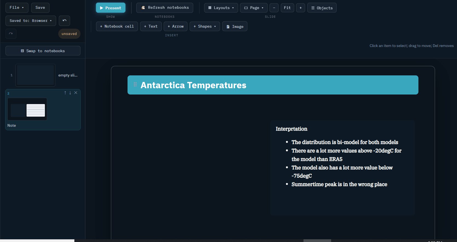Select the Interprtation heading text

(x=291, y=129)
